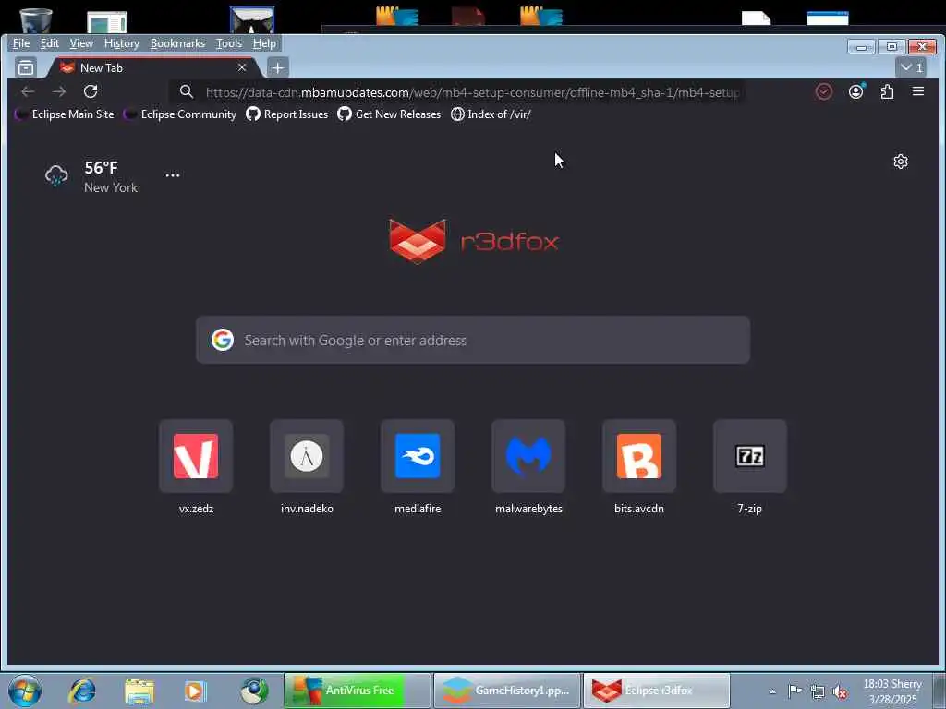Open the globe browser taskbar icon
This screenshot has width=946, height=709.
[254, 691]
